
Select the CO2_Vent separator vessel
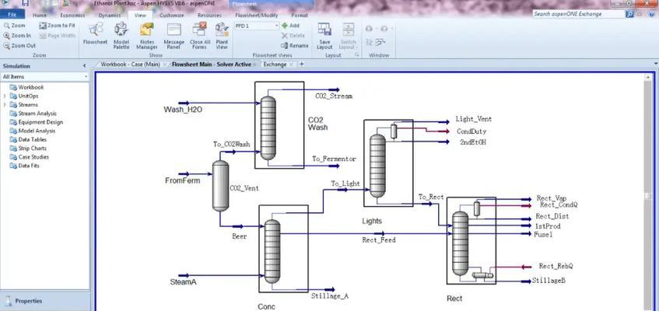221,185
